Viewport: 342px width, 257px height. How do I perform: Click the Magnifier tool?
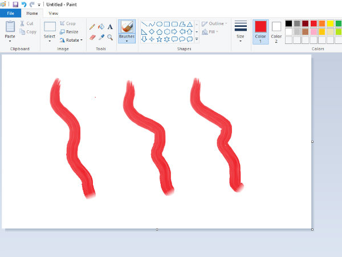pos(110,37)
